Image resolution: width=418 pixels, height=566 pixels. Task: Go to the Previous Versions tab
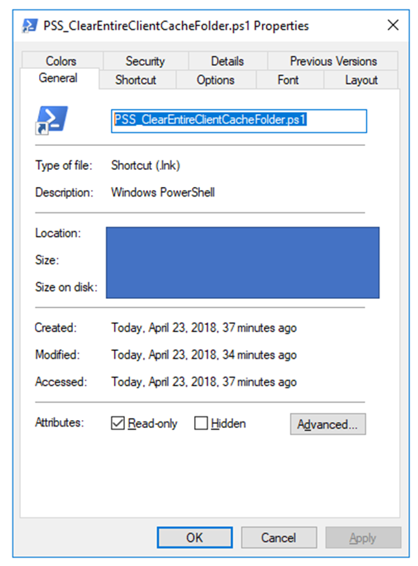coord(333,61)
